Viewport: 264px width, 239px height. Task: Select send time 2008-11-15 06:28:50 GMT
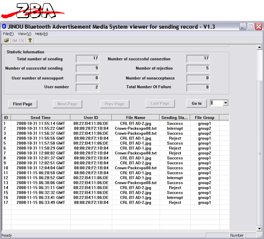[41, 173]
